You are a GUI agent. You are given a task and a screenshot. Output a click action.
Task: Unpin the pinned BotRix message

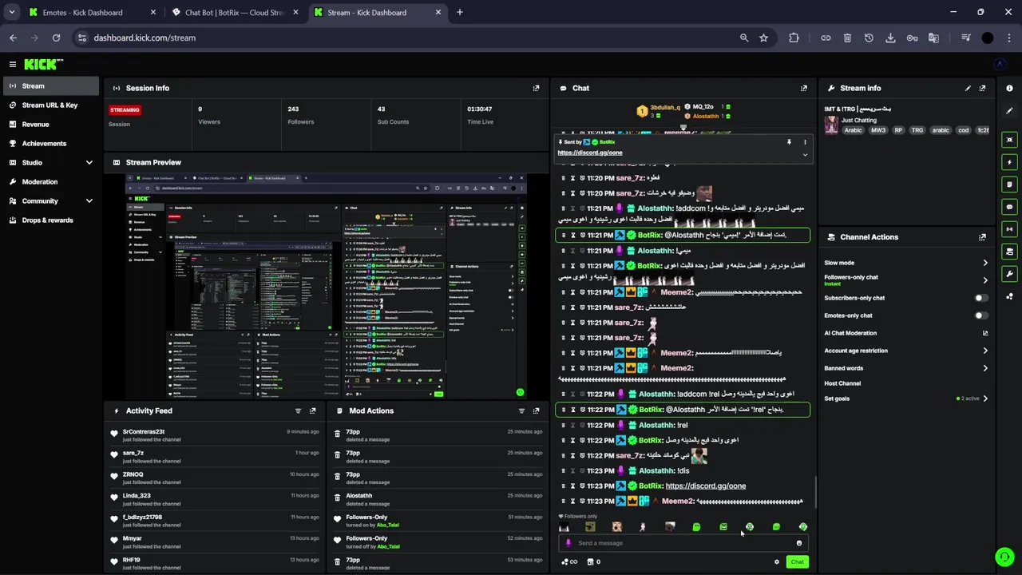click(x=789, y=142)
